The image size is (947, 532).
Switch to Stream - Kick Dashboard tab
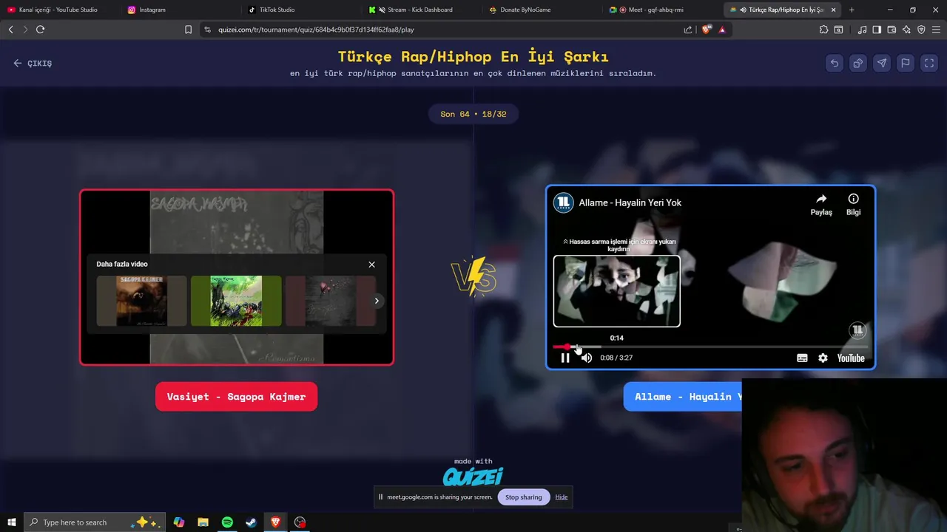(419, 10)
